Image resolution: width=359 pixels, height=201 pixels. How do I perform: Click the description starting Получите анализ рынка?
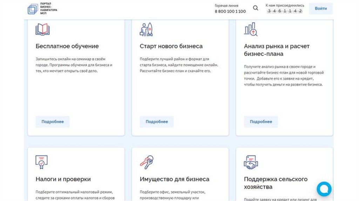tap(284, 75)
